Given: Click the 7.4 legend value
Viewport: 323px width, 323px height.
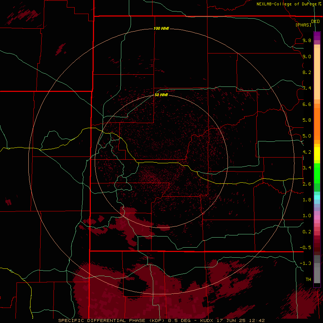Looking at the screenshot, I should [307, 88].
